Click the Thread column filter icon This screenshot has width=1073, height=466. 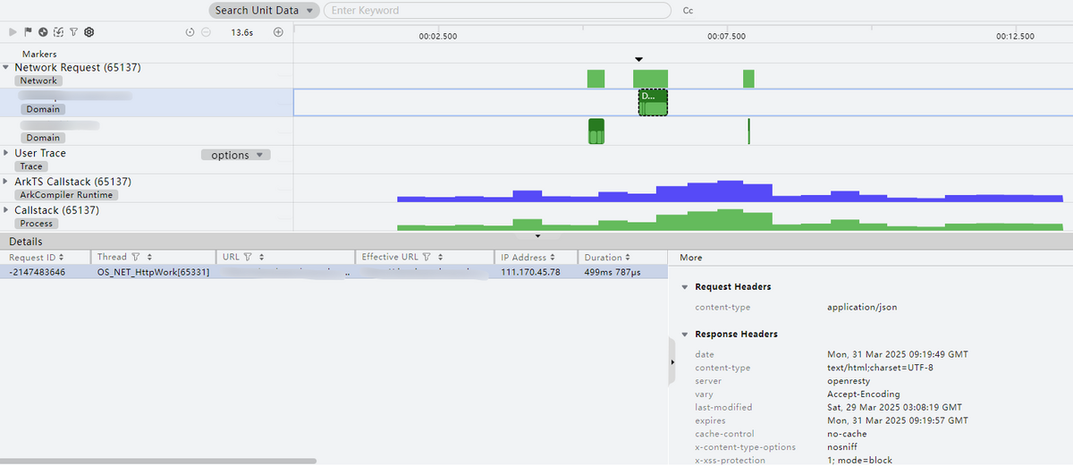[x=136, y=258]
